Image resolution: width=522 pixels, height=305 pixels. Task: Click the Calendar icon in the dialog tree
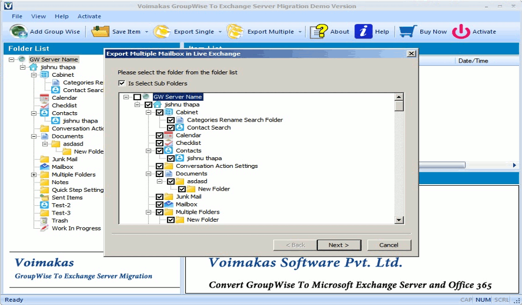coord(169,135)
